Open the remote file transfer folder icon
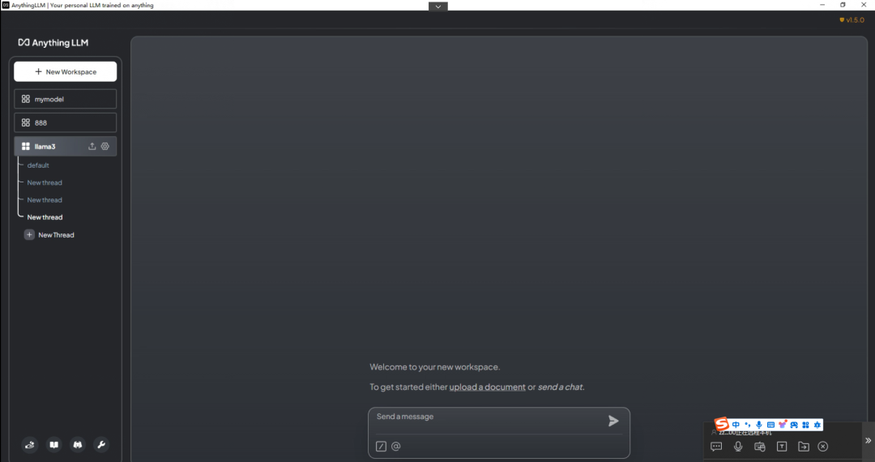 pos(804,447)
